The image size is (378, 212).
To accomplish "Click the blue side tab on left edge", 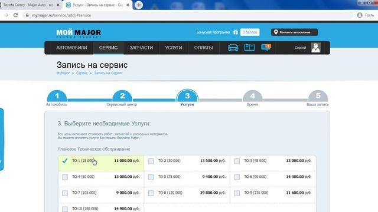I will 2,140.
